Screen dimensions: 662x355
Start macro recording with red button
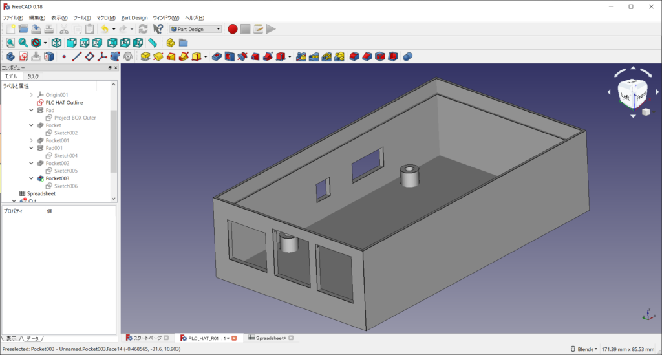231,28
